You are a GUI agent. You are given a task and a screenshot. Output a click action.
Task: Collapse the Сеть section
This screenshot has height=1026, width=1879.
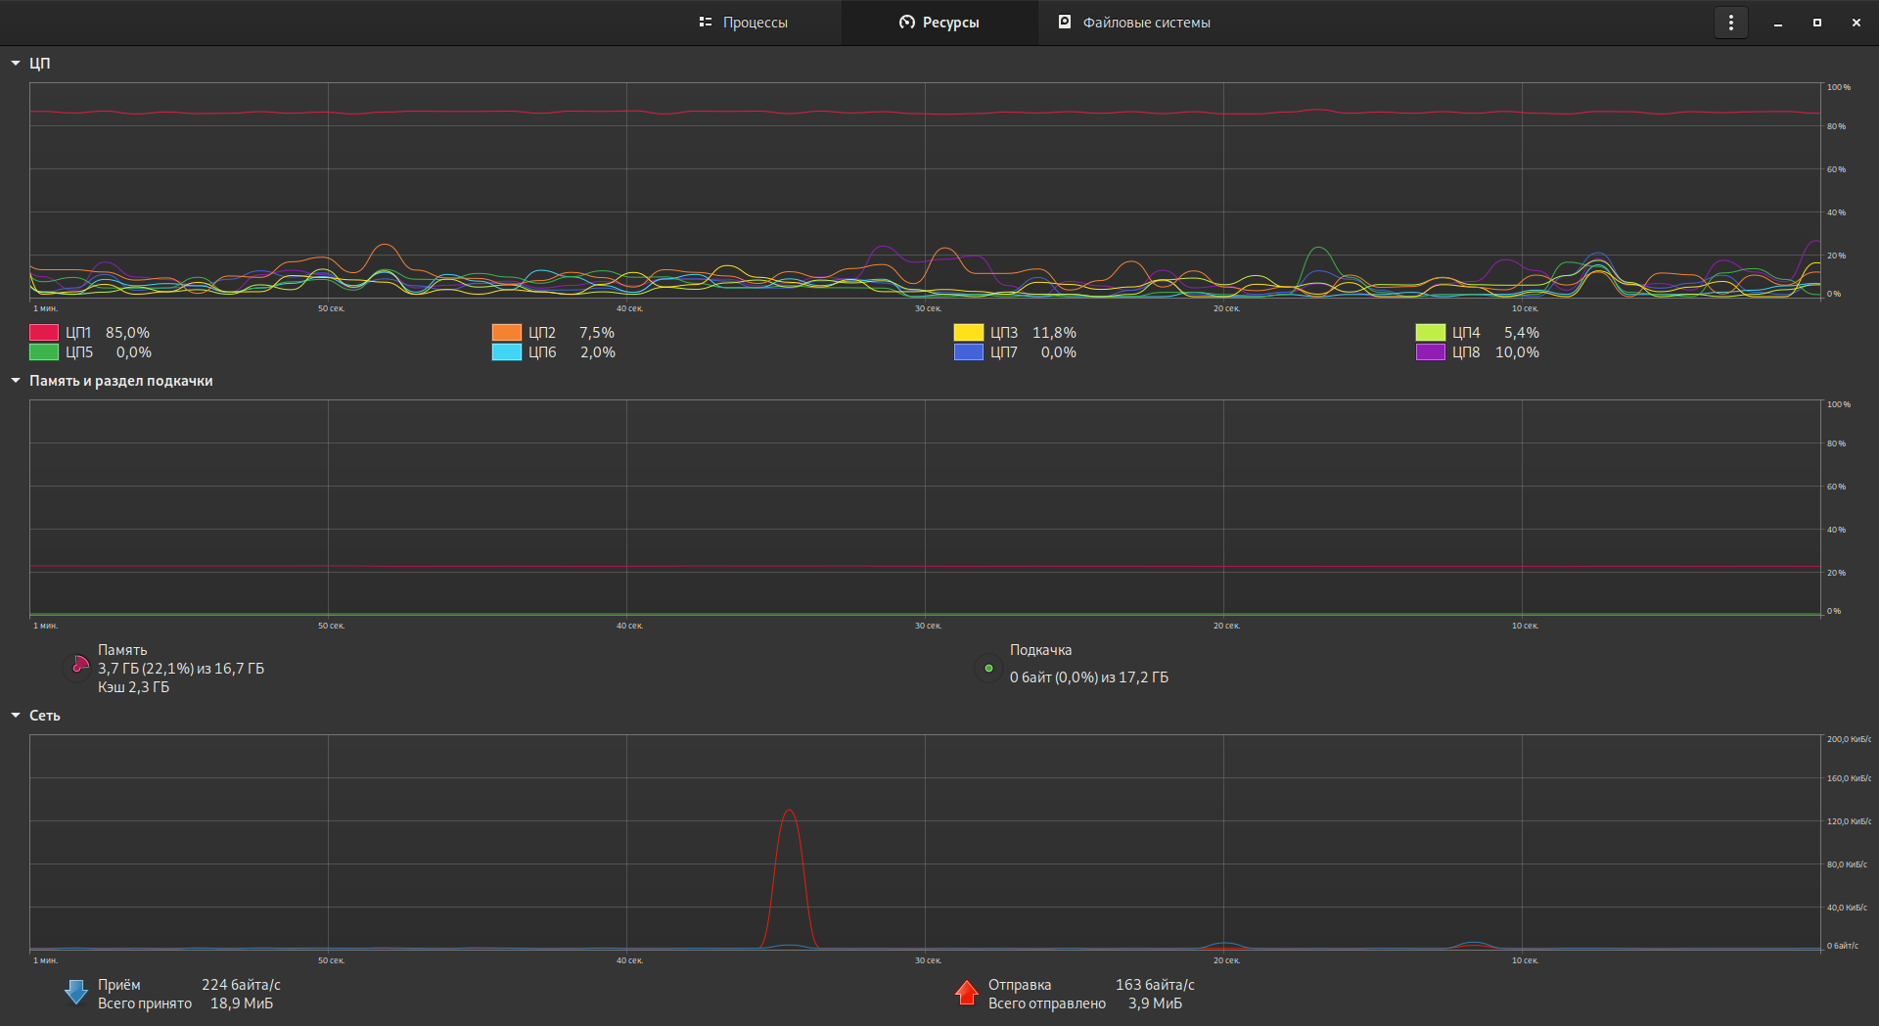pyautogui.click(x=16, y=716)
